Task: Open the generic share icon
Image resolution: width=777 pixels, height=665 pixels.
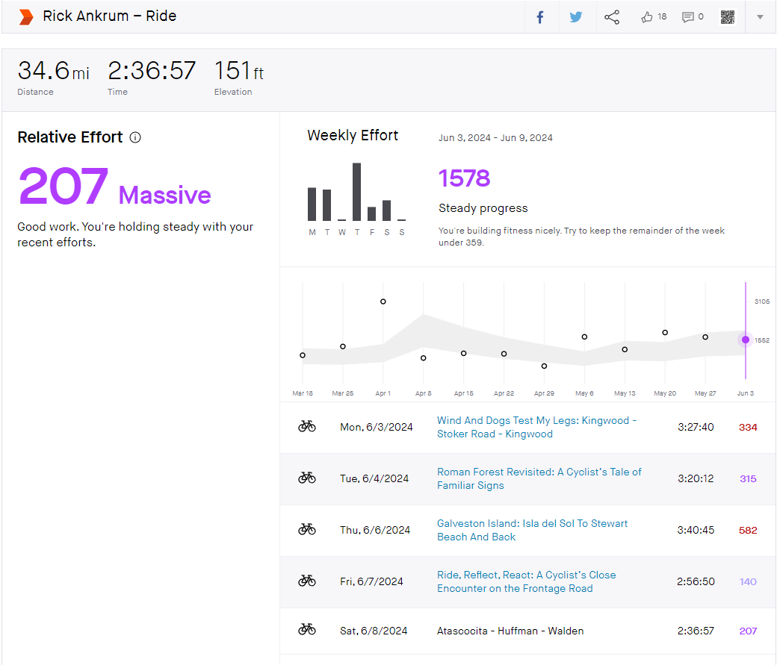Action: point(612,17)
